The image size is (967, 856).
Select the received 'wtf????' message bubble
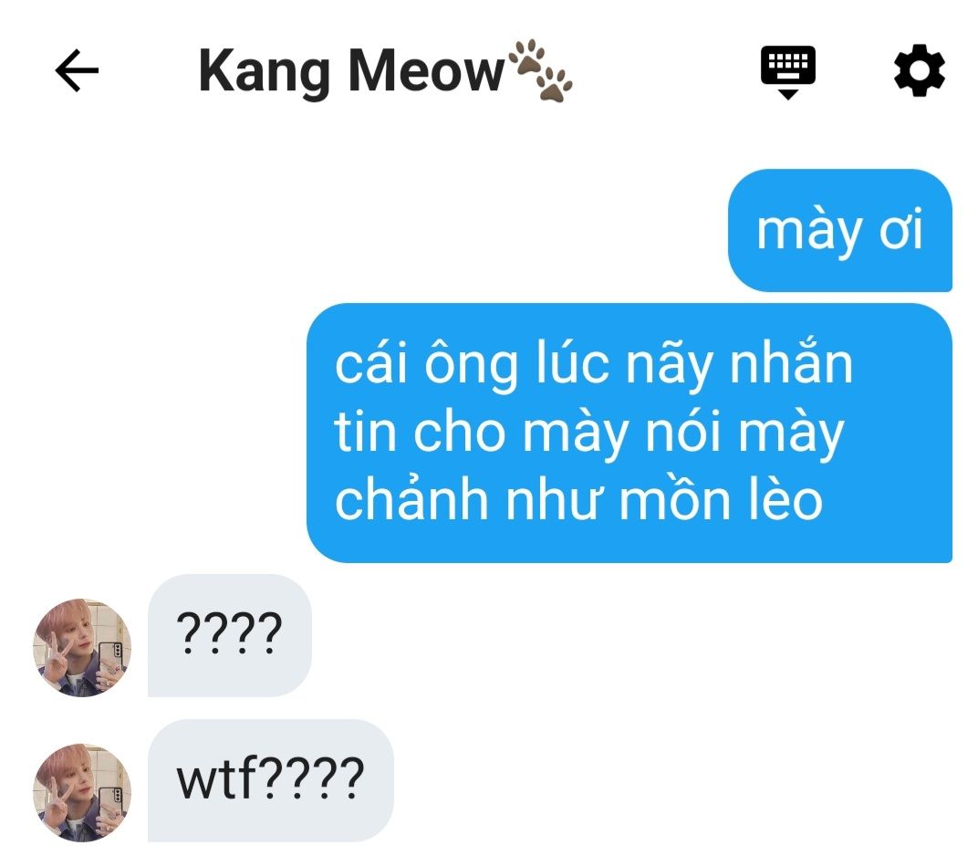coord(271,780)
